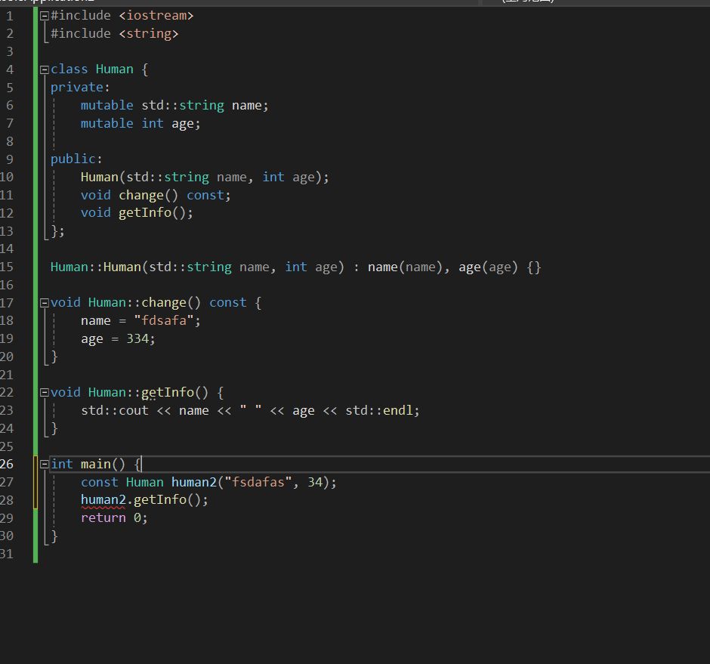Fold the Human::change() function body
710x664 pixels.
45,303
